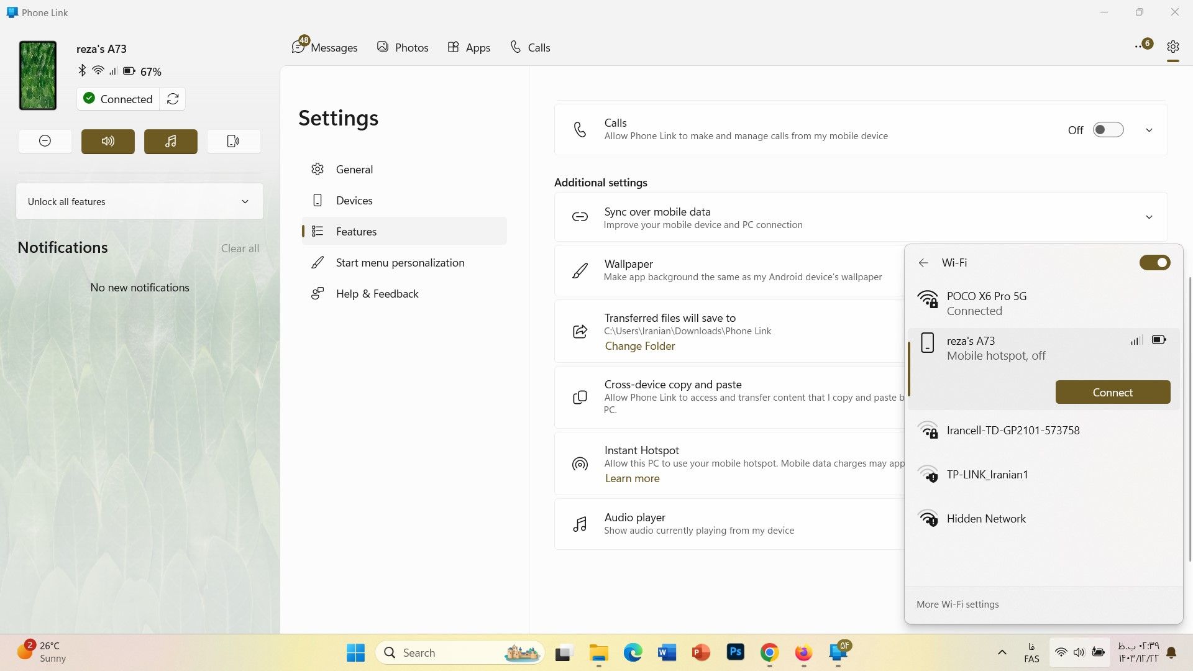Image resolution: width=1193 pixels, height=671 pixels.
Task: Toggle Do Not Disturb on phone
Action: [45, 141]
